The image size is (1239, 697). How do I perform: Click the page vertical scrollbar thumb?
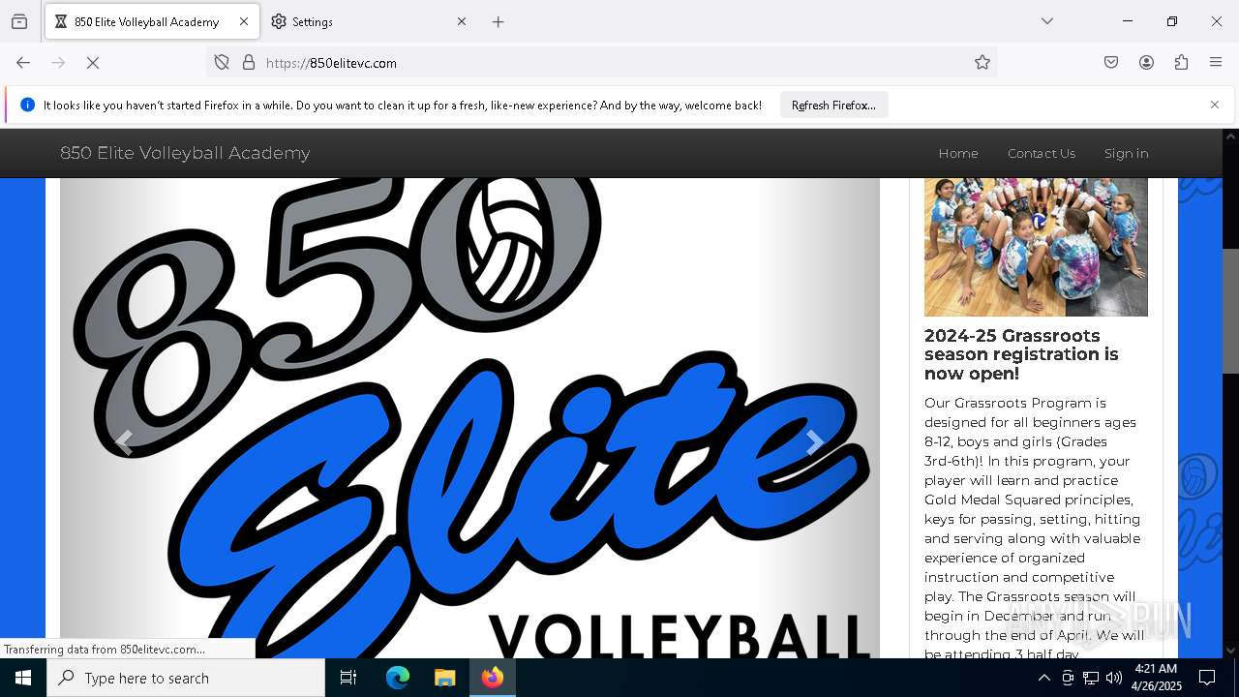point(1230,311)
